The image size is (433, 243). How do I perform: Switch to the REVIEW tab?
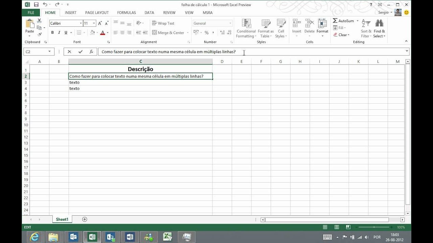(169, 12)
